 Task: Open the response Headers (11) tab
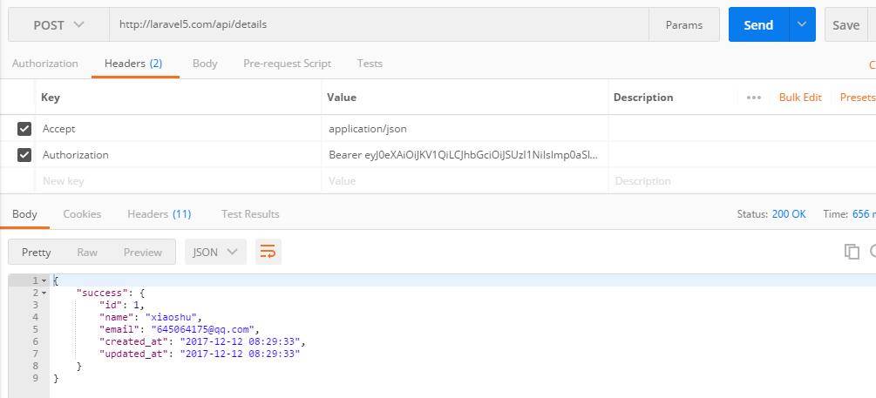coord(160,213)
